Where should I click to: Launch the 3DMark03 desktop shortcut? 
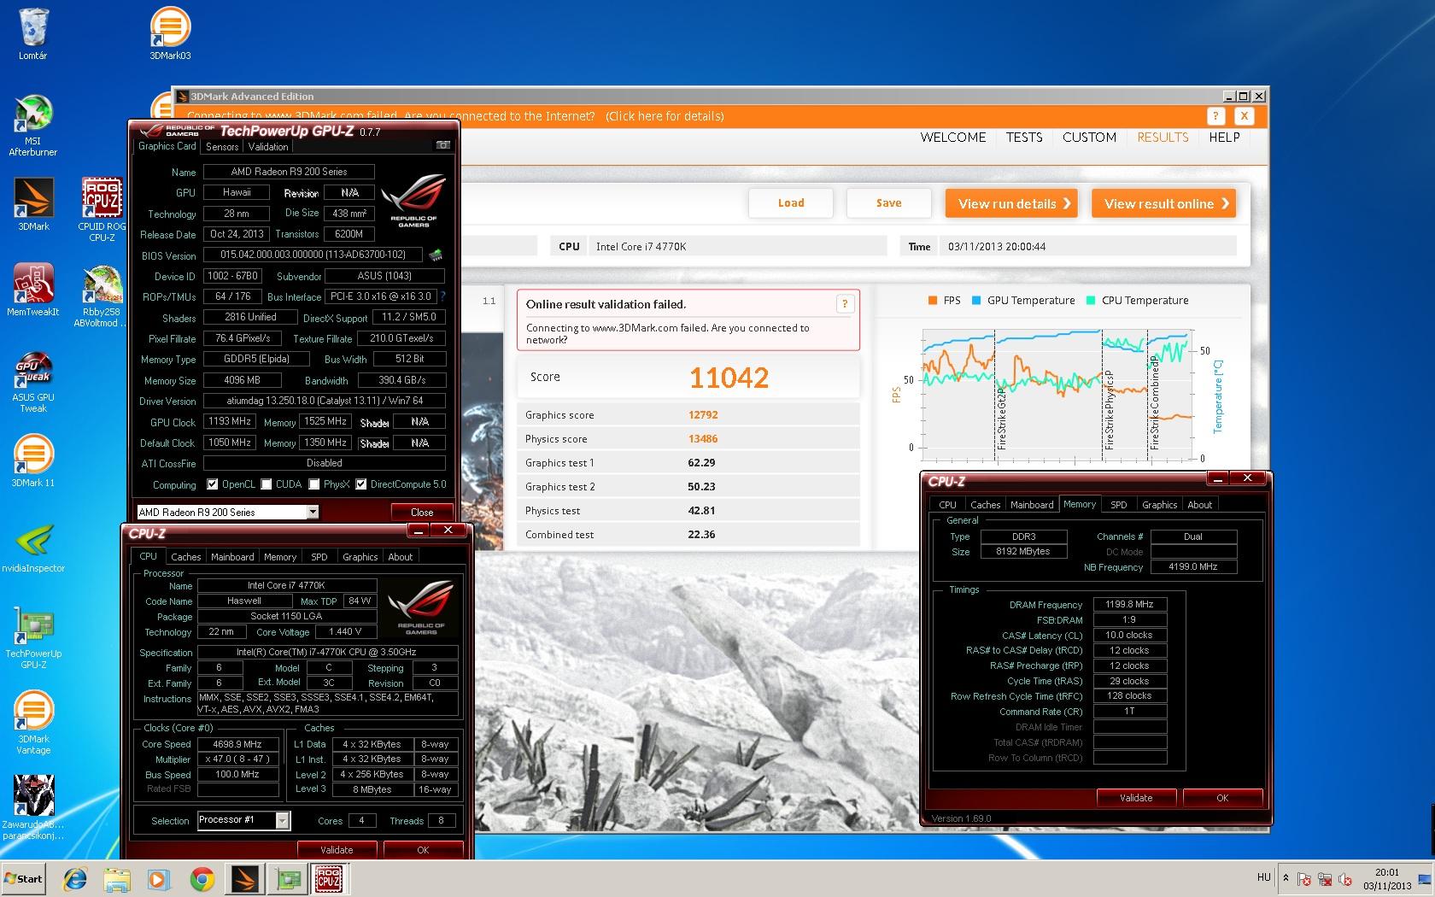pyautogui.click(x=170, y=34)
